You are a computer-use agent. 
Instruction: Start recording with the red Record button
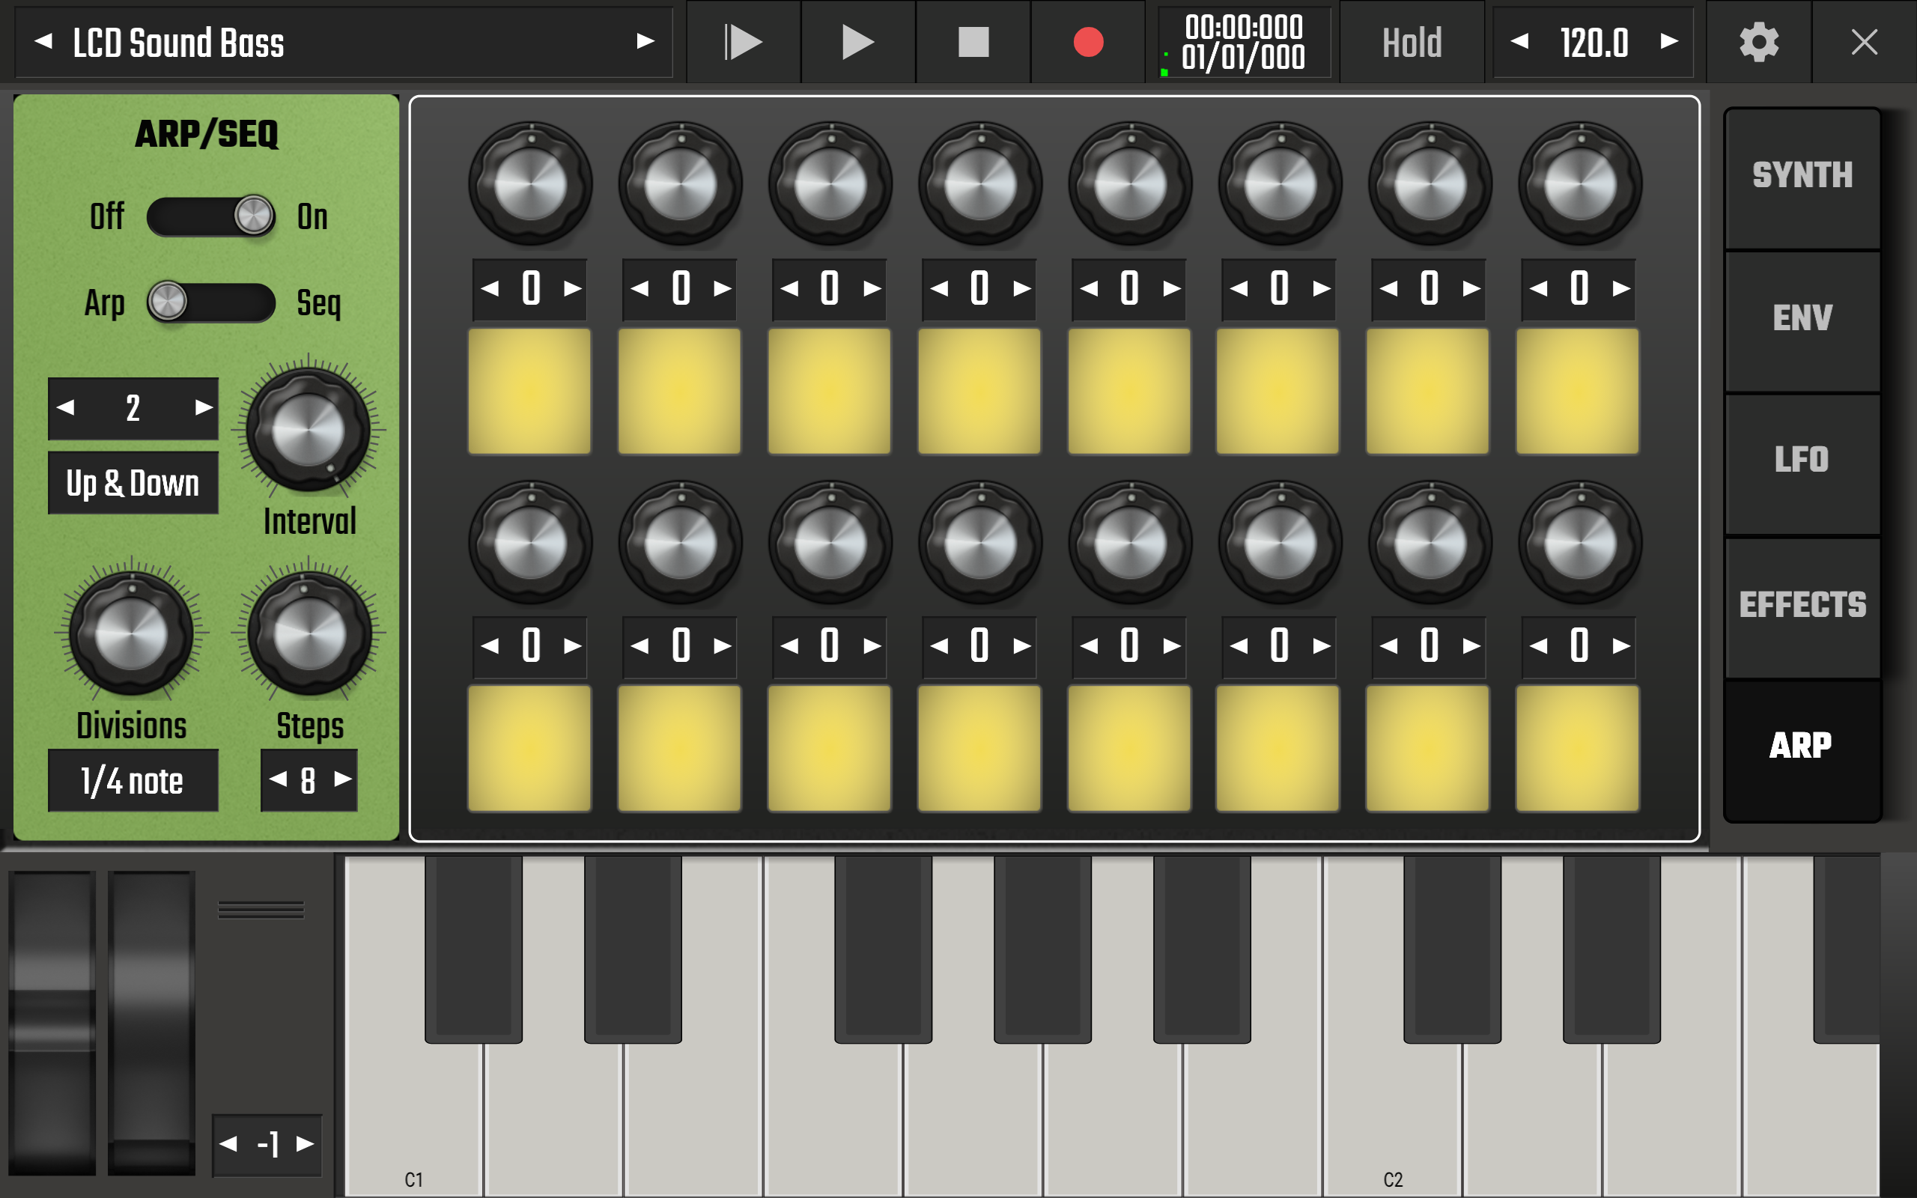(x=1087, y=42)
